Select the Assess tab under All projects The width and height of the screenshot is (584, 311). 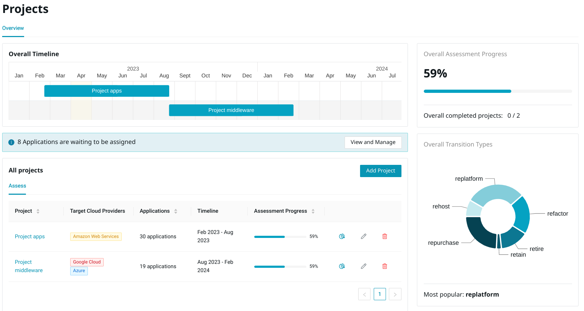click(17, 186)
